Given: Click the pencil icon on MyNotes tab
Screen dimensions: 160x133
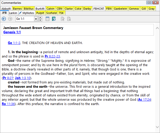Looking at the screenshot, I should coord(20,13).
